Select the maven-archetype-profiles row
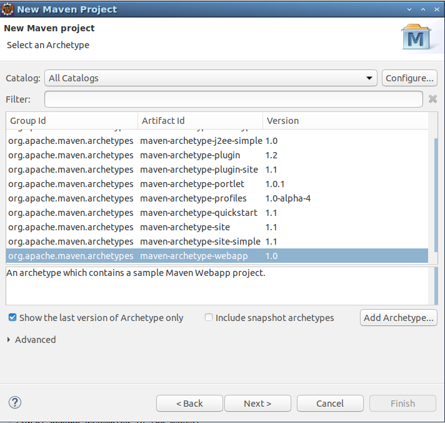Viewport: 445px width, 423px height. (217, 198)
